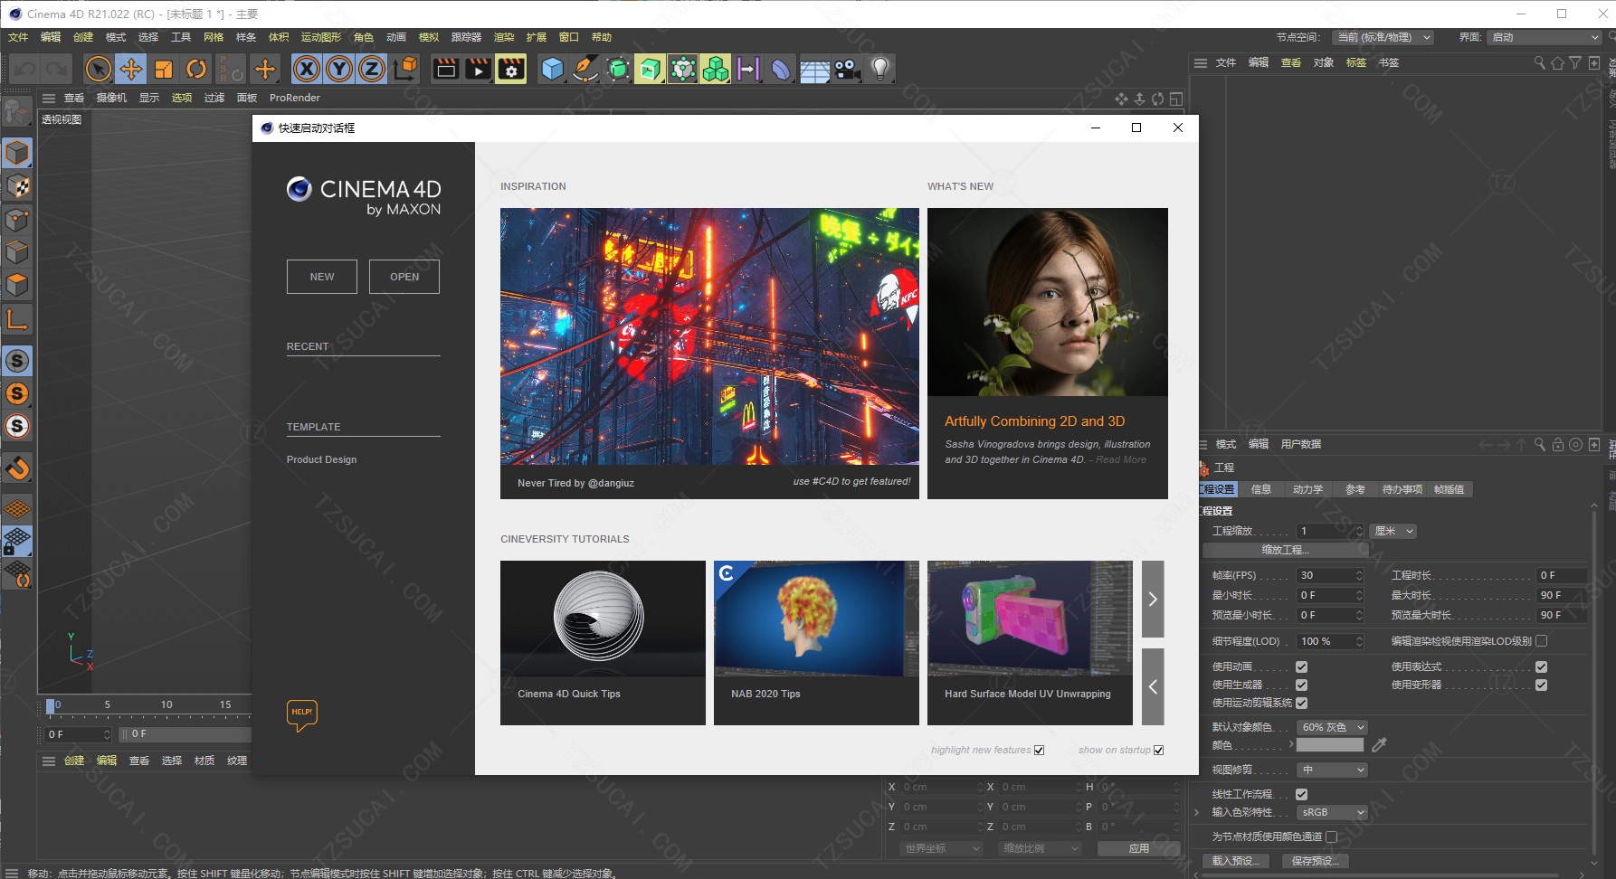
Task: Open 世界坐标 dropdown
Action: pyautogui.click(x=941, y=848)
